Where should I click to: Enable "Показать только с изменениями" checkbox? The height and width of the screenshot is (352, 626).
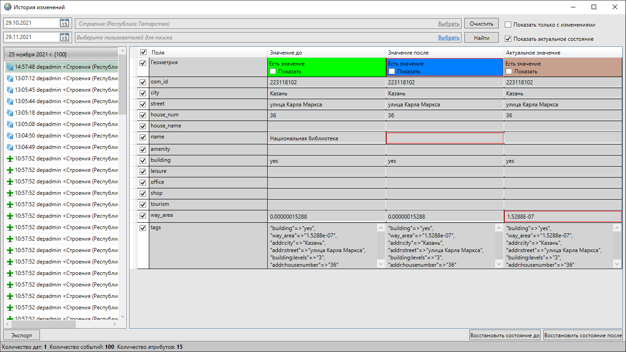tap(508, 25)
